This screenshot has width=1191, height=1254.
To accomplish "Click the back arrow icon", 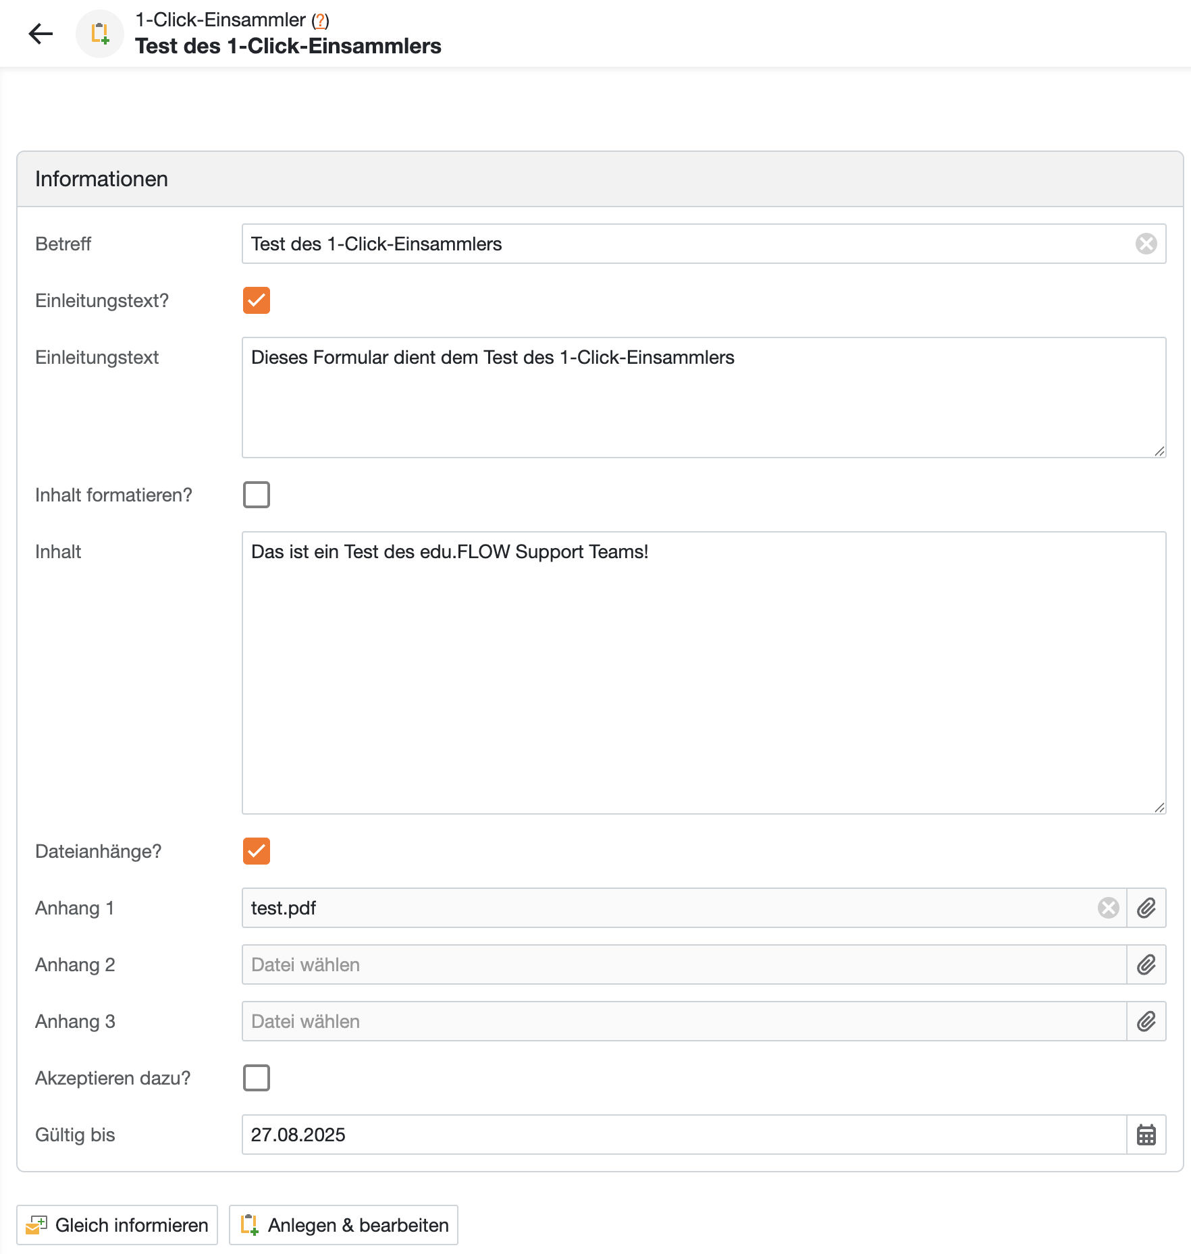I will point(41,33).
